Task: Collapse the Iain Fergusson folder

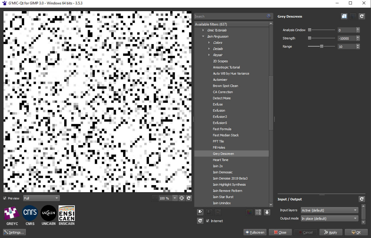Action: coord(203,36)
